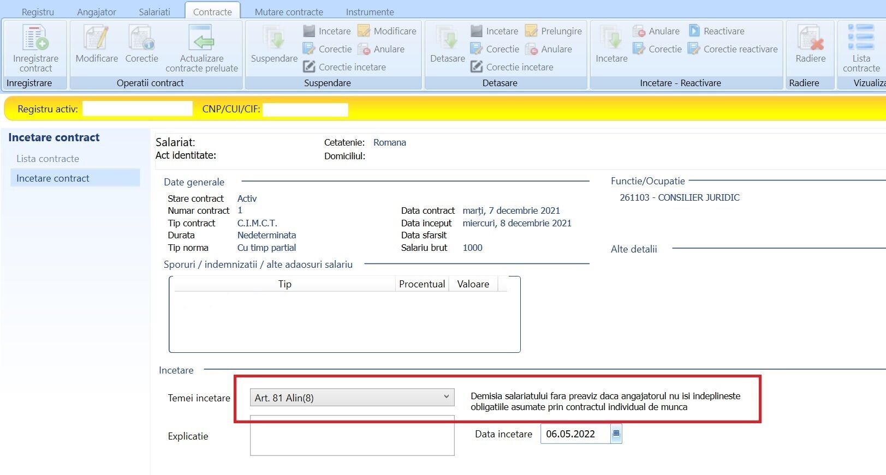Click the Tip norma value Cu timp partial

(266, 248)
